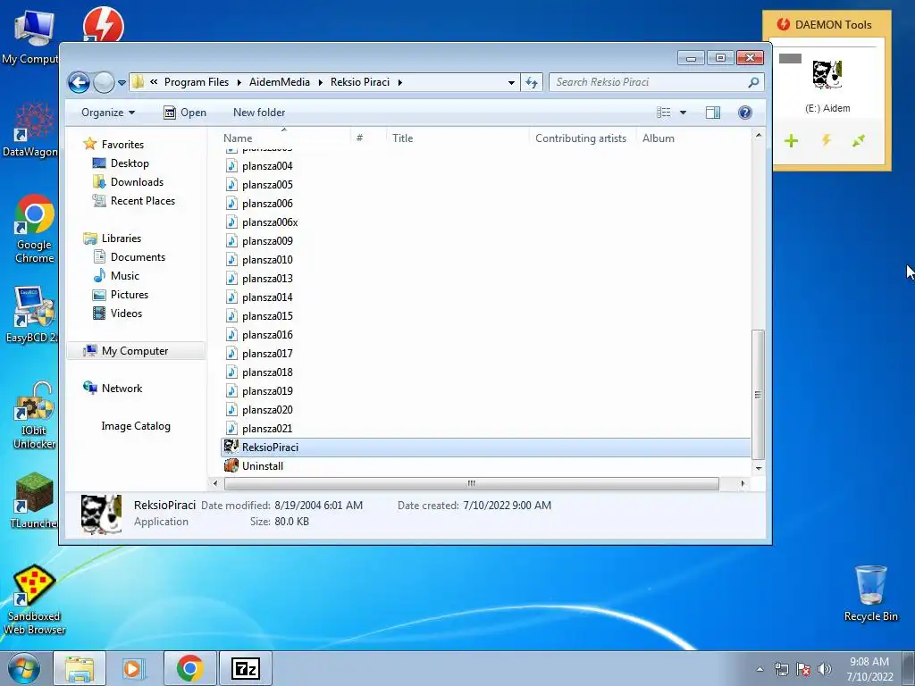Click the vertical scrollbar thumb
915x686 pixels.
(758, 394)
